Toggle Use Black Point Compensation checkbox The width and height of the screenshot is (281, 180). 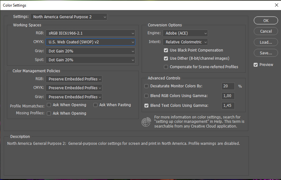[x=166, y=50]
